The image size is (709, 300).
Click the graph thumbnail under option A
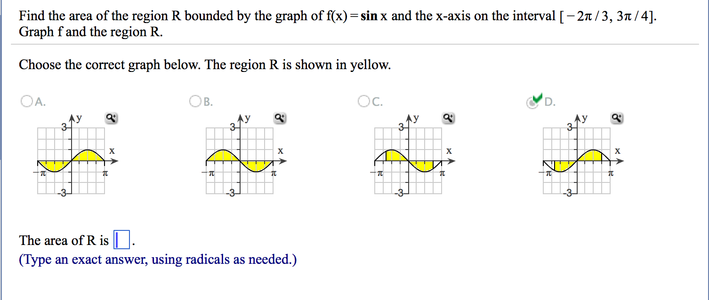click(71, 160)
